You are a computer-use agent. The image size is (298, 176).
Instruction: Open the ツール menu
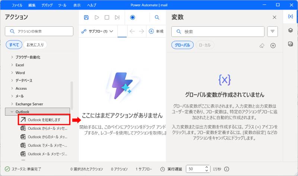click(62, 5)
